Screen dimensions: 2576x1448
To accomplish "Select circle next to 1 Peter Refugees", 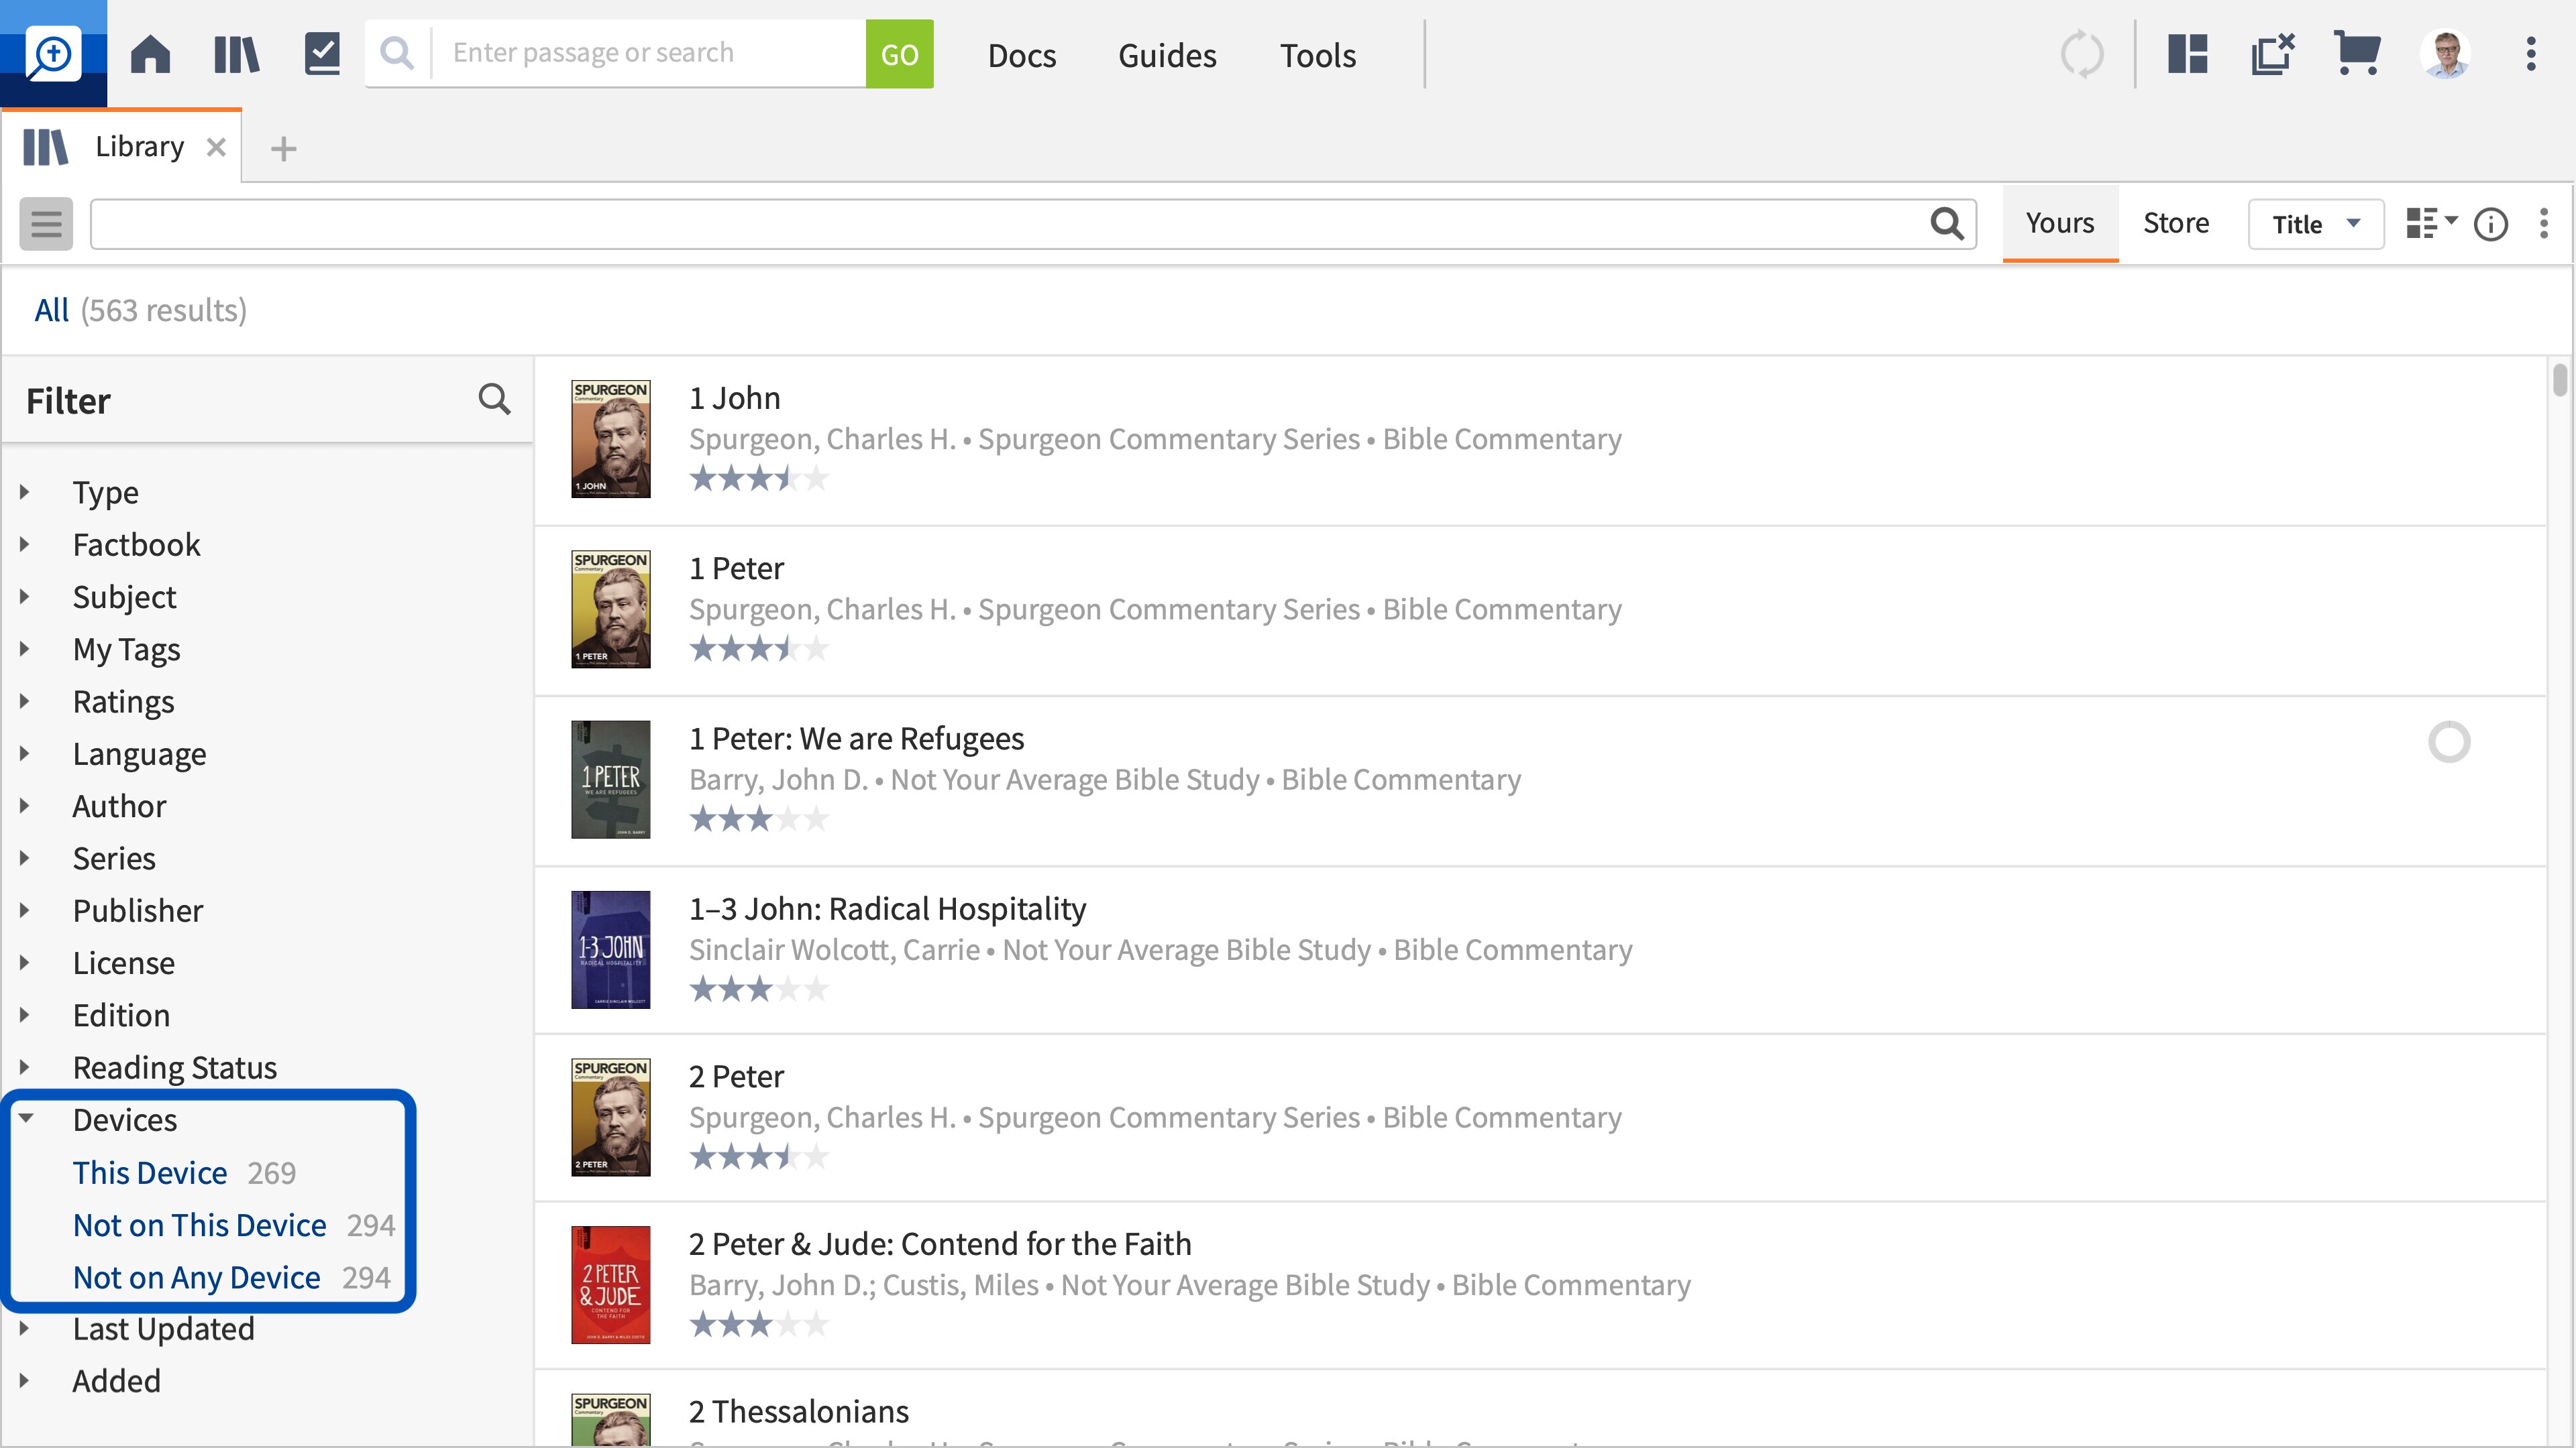I will 2449,743.
